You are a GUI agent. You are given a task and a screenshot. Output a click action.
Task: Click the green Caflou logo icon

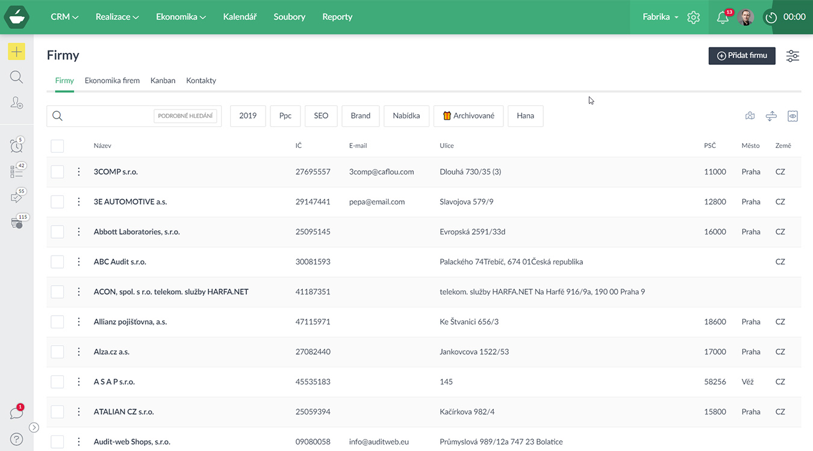16,17
